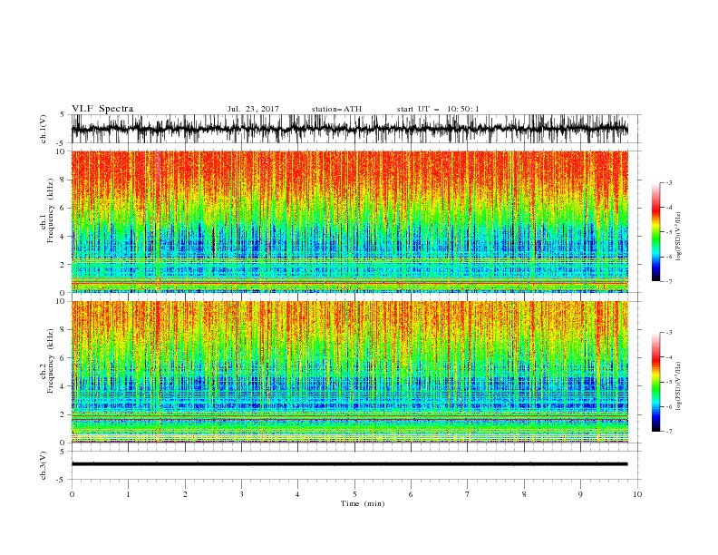The image size is (718, 555).
Task: Click the "5" tick on the time axis
Action: click(354, 494)
